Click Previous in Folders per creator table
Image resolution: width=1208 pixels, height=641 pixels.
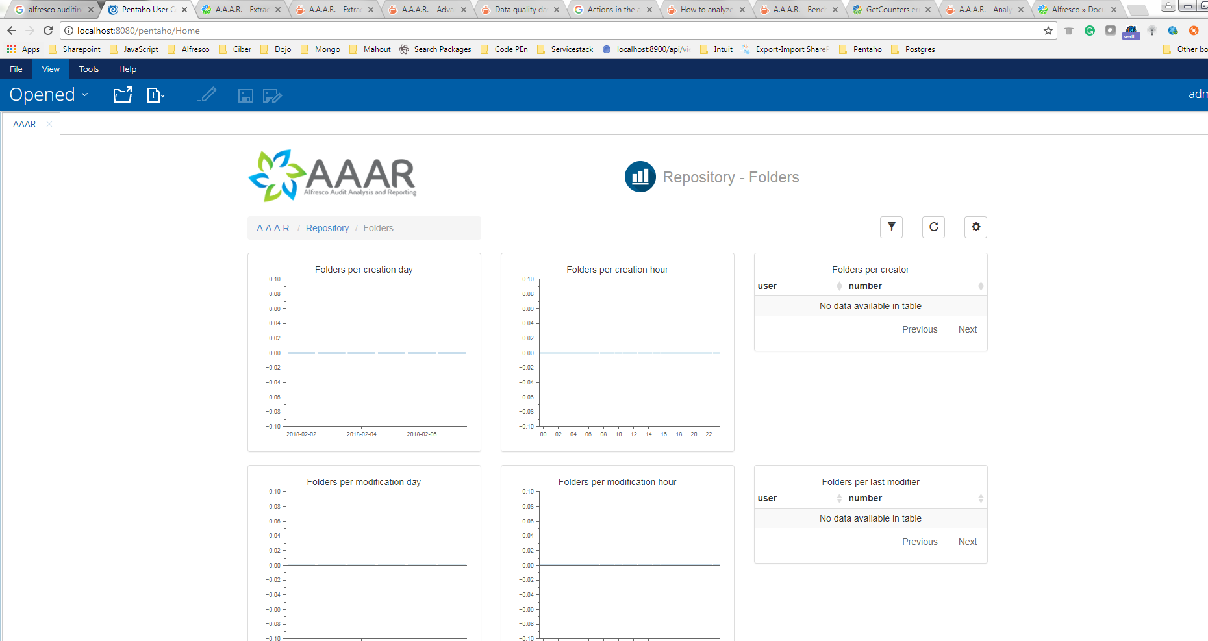coord(920,329)
